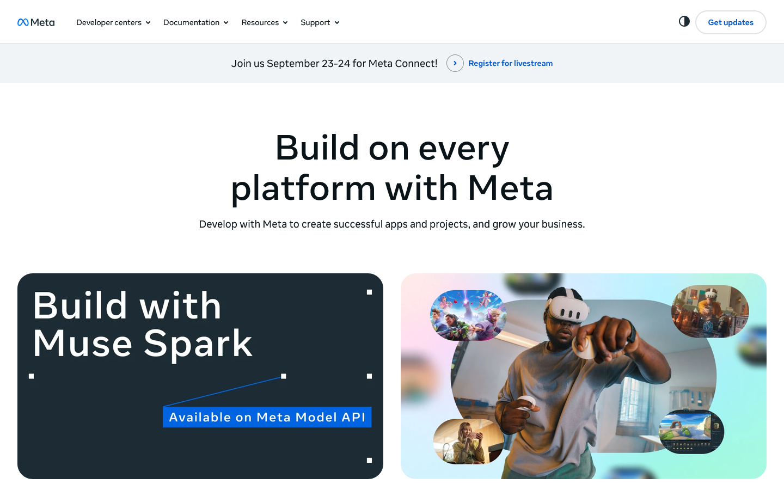Viewport: 784px width, 490px height.
Task: Click the Develop with Meta subtitle text
Action: (392, 224)
